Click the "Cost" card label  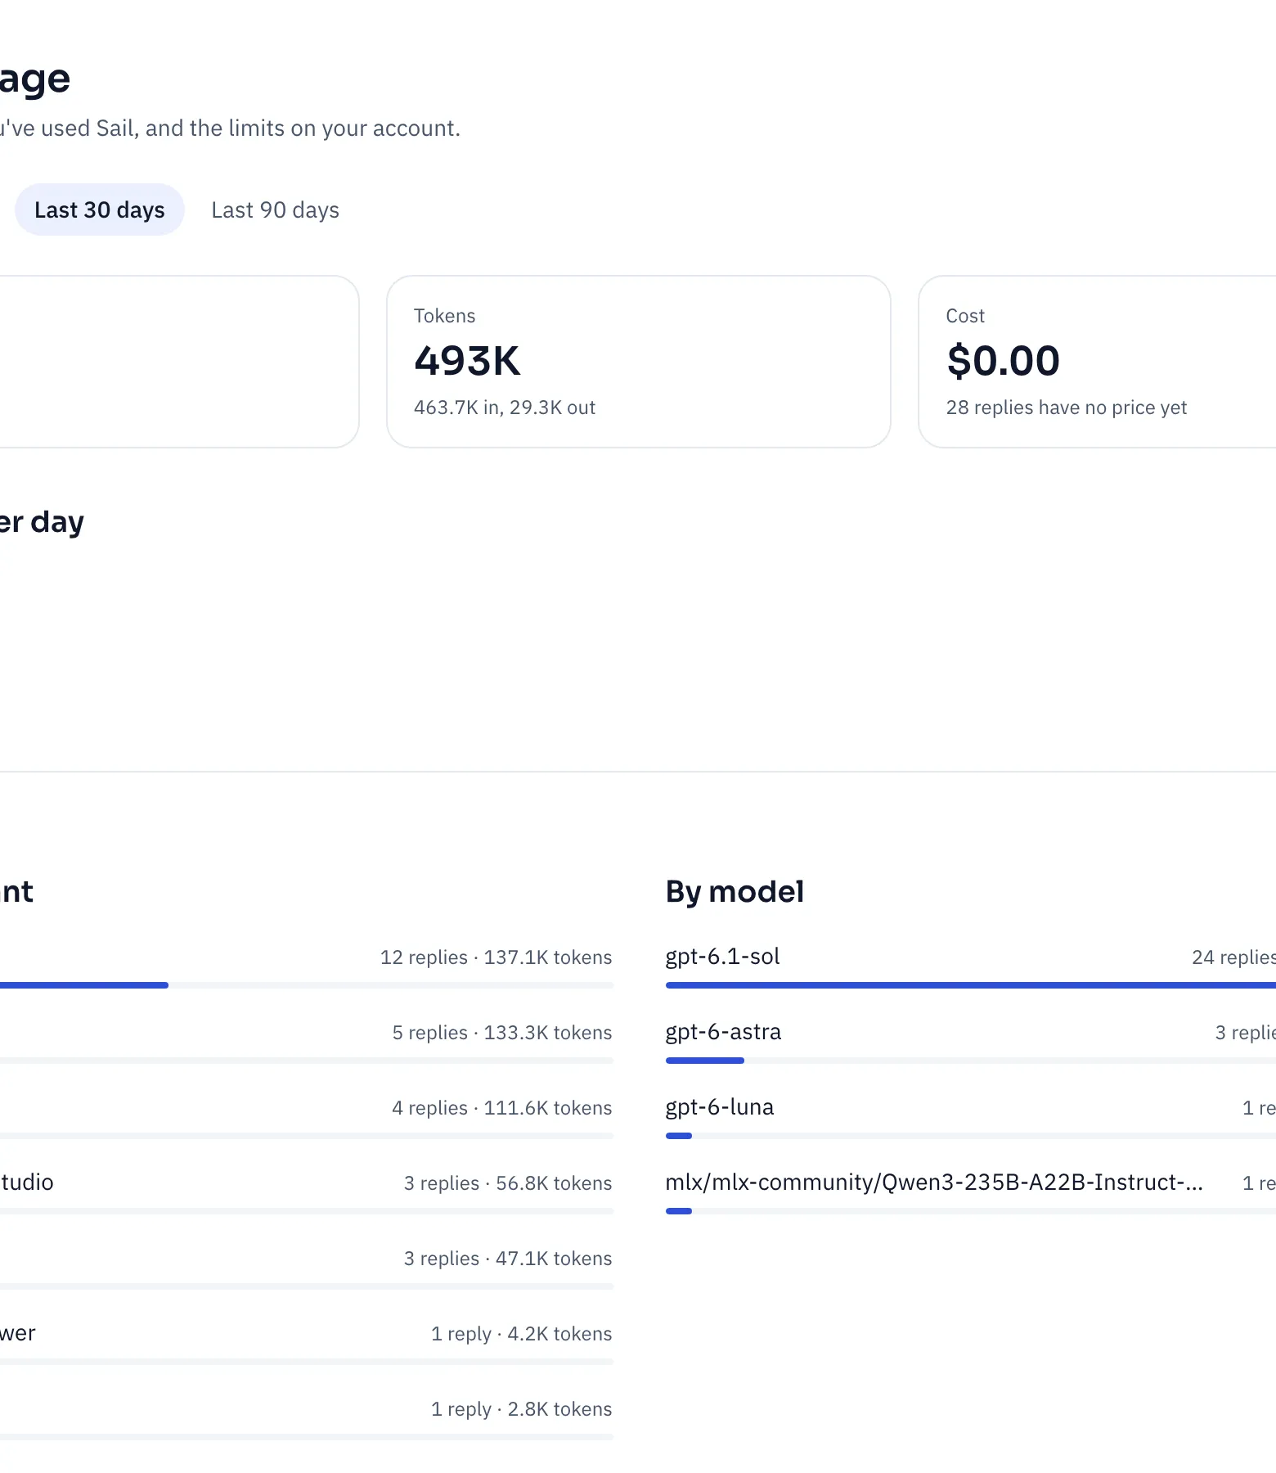(x=965, y=316)
